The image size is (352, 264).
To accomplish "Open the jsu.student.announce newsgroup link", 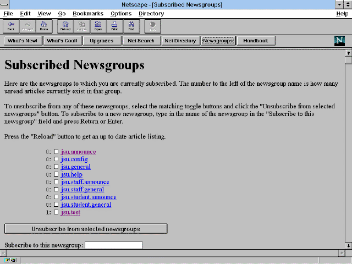I will [x=89, y=197].
